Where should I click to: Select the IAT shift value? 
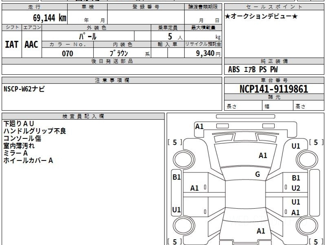pyautogui.click(x=12, y=44)
